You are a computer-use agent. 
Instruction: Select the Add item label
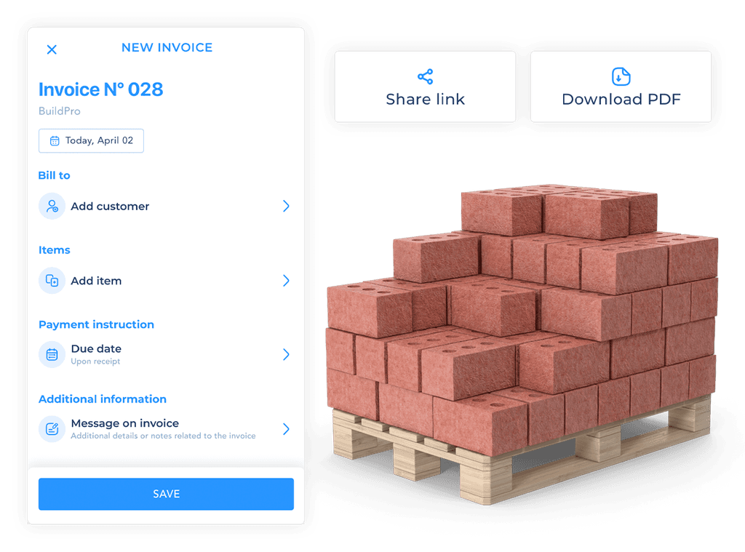(x=97, y=281)
